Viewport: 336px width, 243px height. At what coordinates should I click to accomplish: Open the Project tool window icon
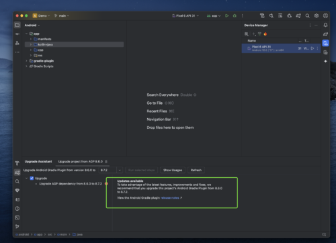(17, 25)
